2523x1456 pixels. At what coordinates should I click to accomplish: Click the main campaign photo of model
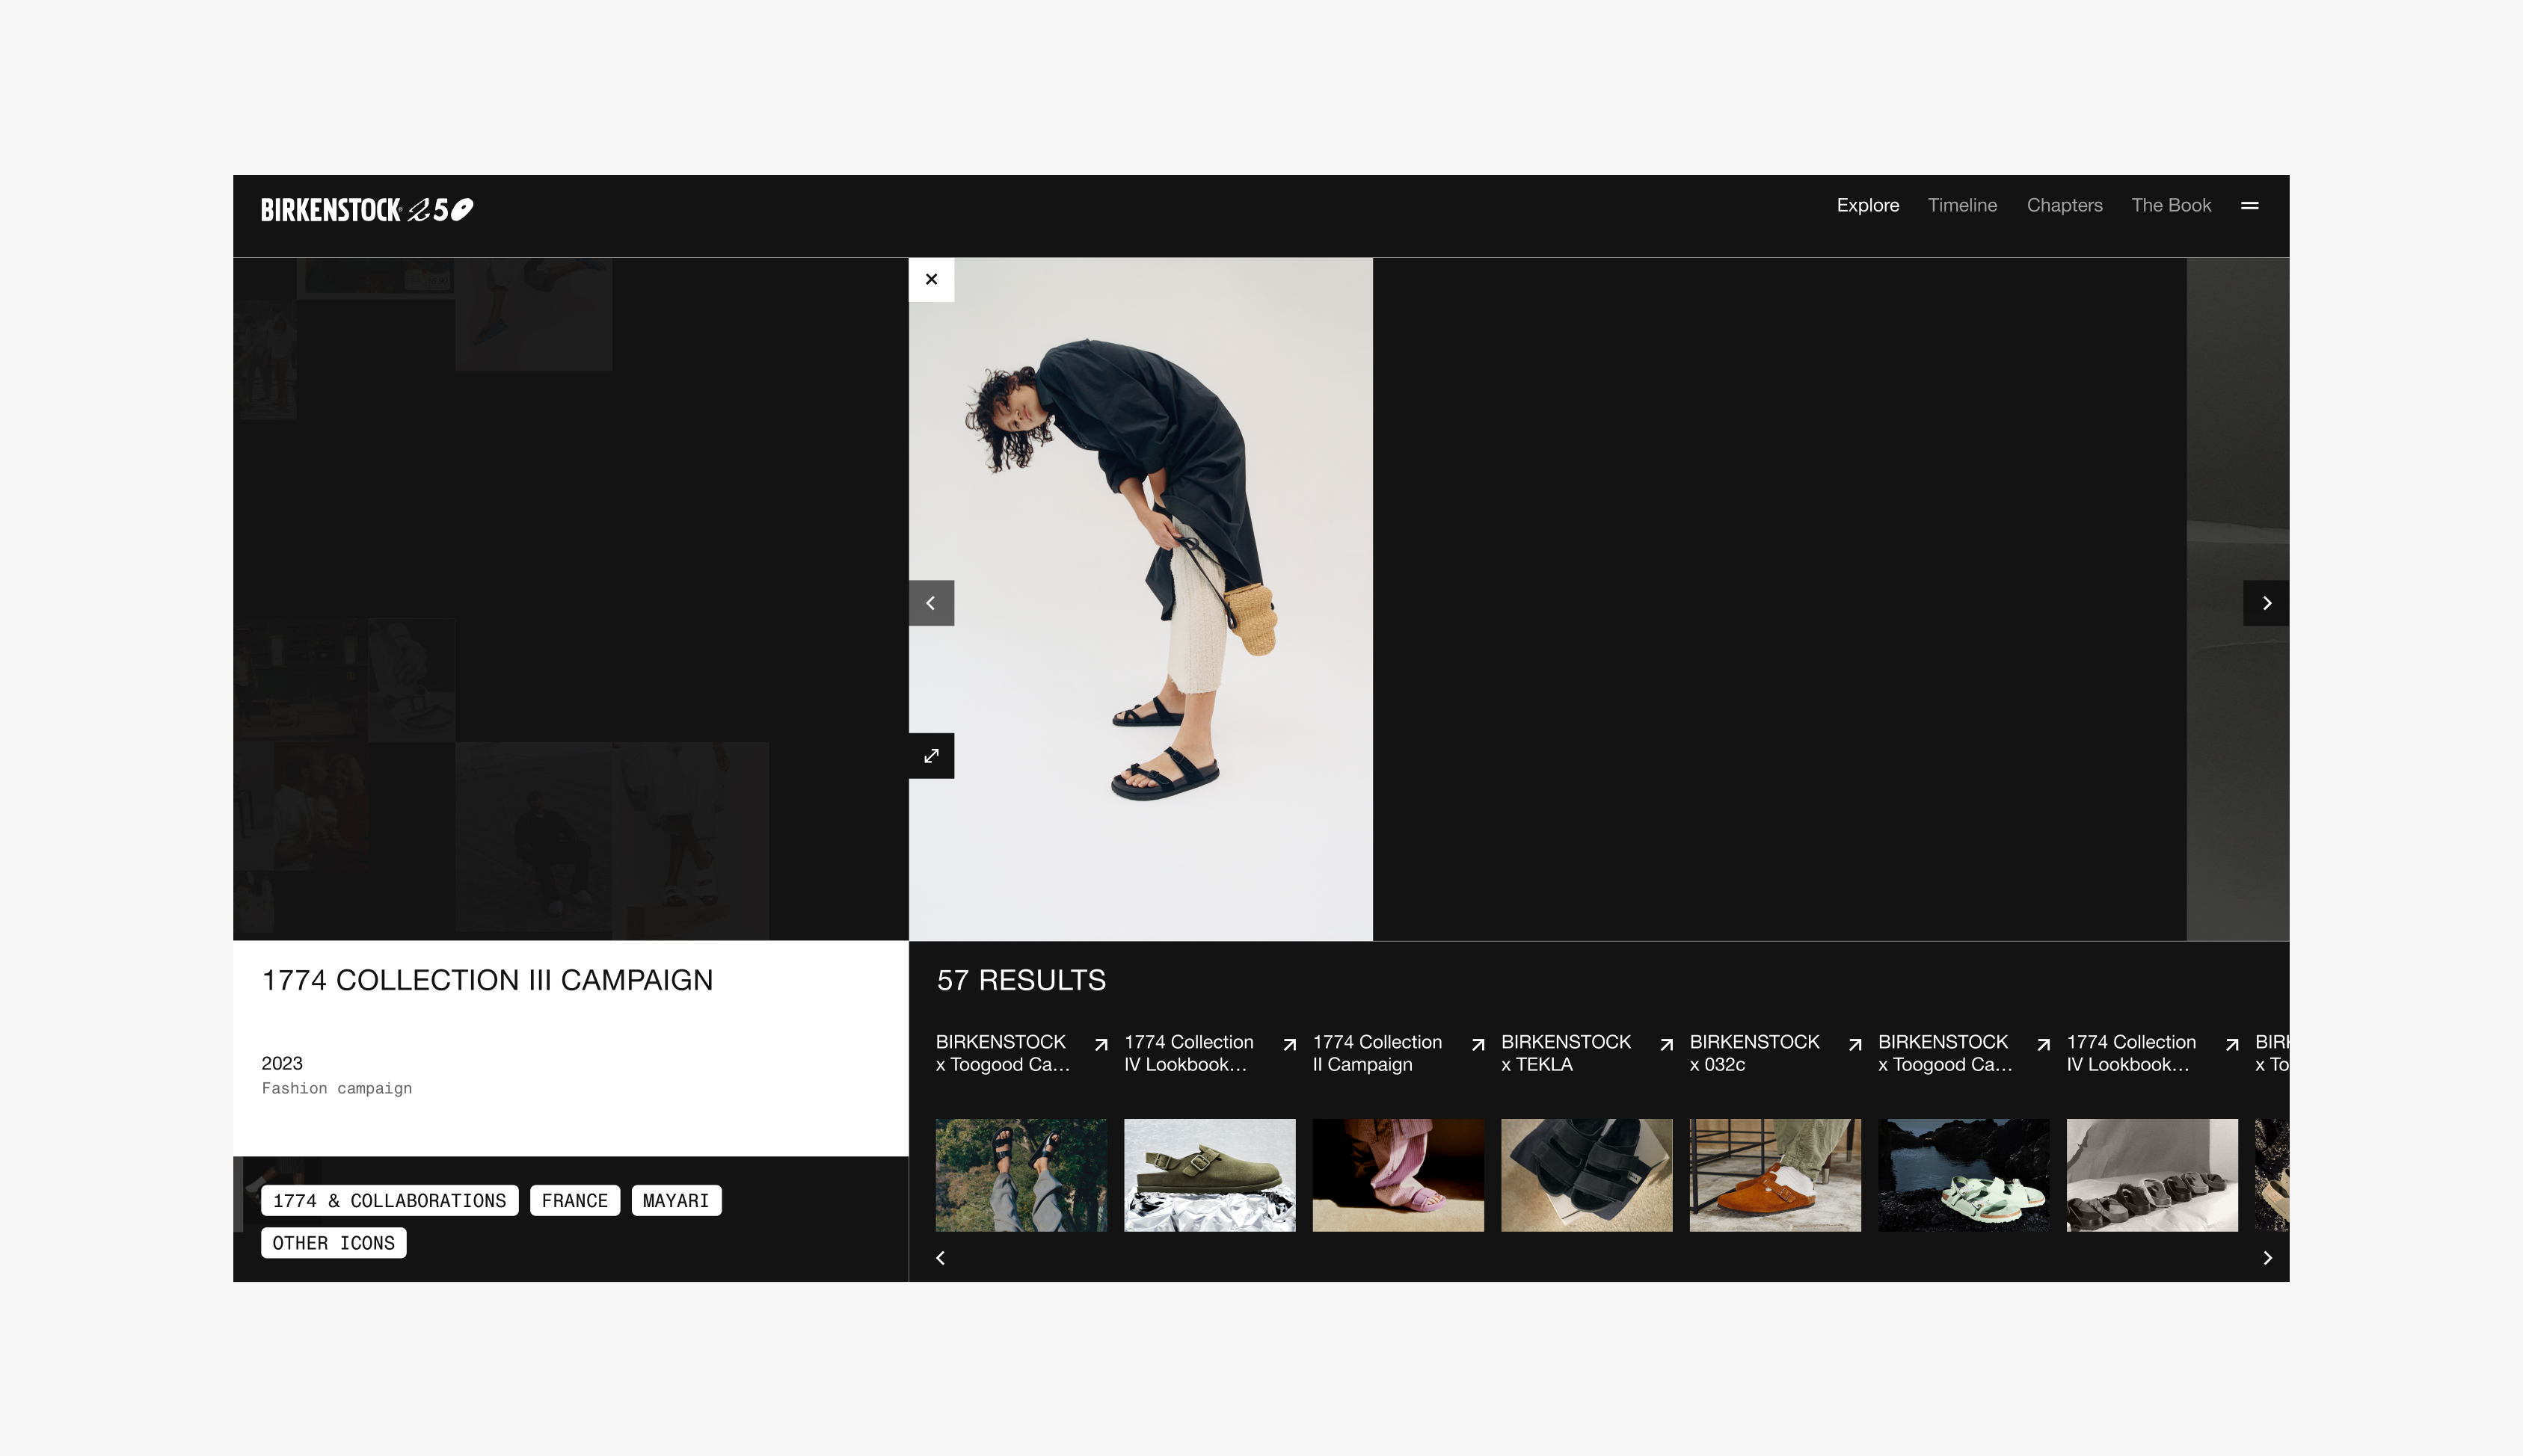[x=1140, y=599]
